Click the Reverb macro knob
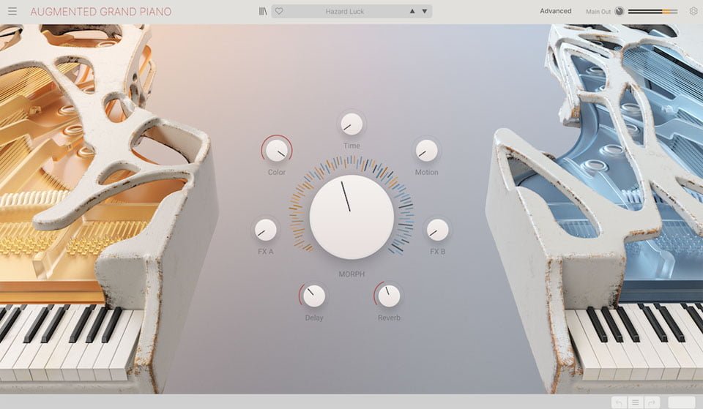Image resolution: width=703 pixels, height=409 pixels. [x=389, y=296]
